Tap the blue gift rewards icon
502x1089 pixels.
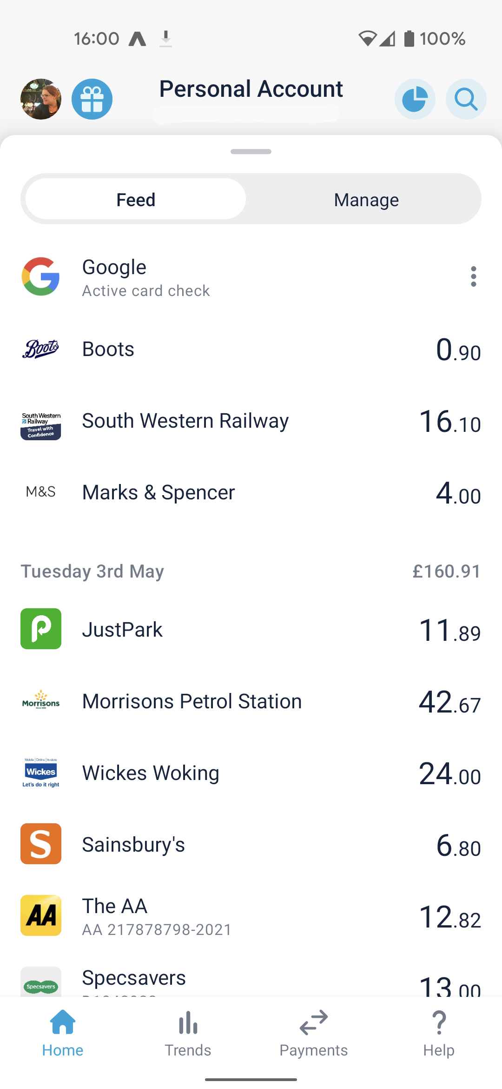pyautogui.click(x=92, y=99)
